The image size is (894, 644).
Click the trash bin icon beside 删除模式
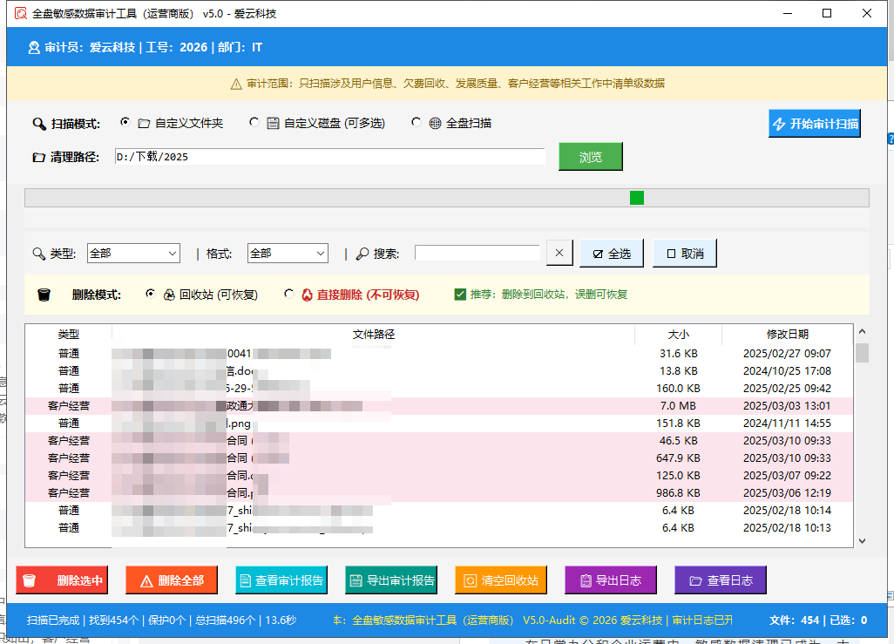tap(44, 295)
